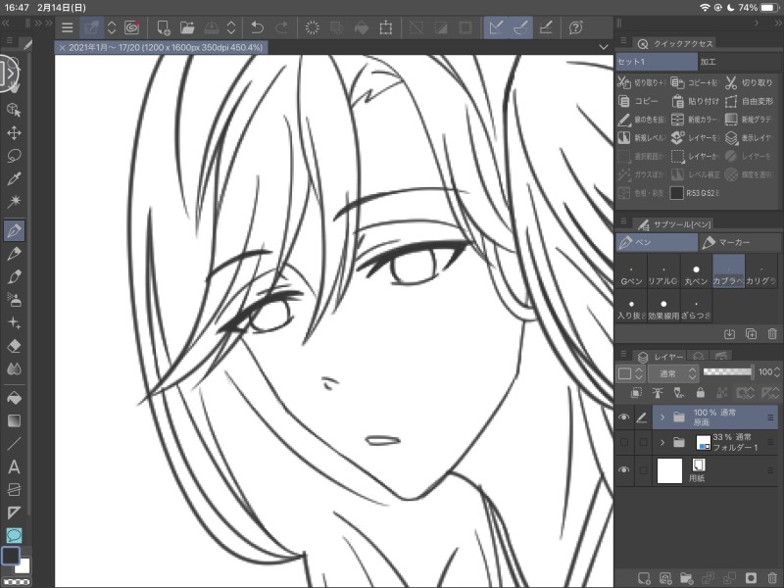Open the hamburger menu in command bar
The height and width of the screenshot is (588, 784).
[x=67, y=28]
